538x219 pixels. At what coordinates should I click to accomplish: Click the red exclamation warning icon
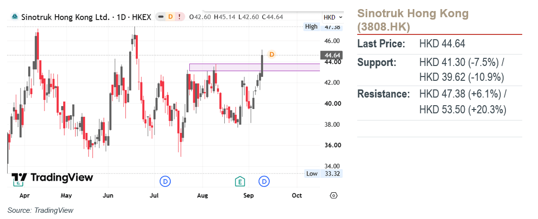[179, 16]
